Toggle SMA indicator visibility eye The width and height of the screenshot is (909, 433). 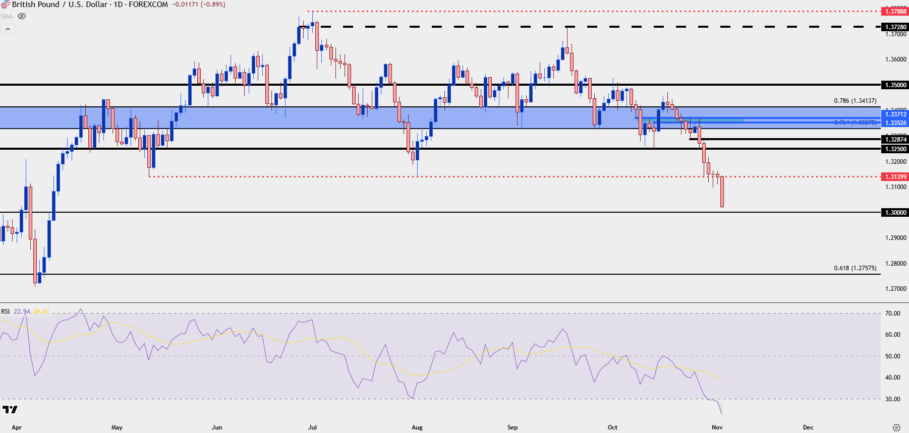coord(22,16)
